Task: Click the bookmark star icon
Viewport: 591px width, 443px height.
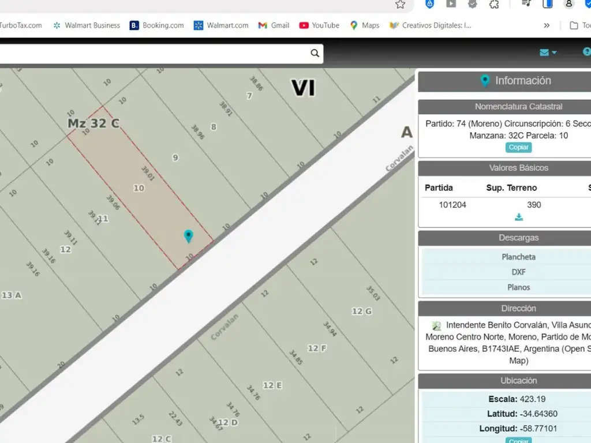Action: (401, 4)
